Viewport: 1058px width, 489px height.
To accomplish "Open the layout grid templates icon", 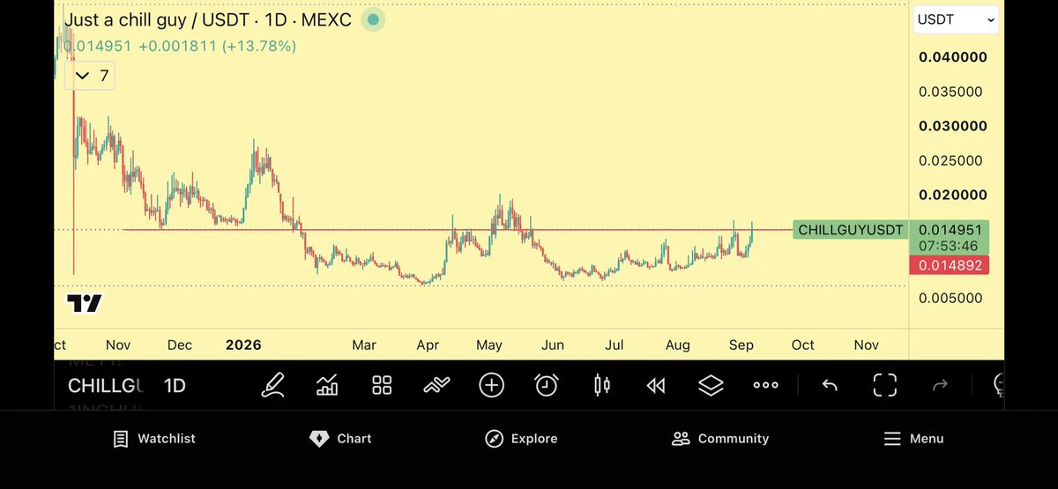I will point(382,385).
